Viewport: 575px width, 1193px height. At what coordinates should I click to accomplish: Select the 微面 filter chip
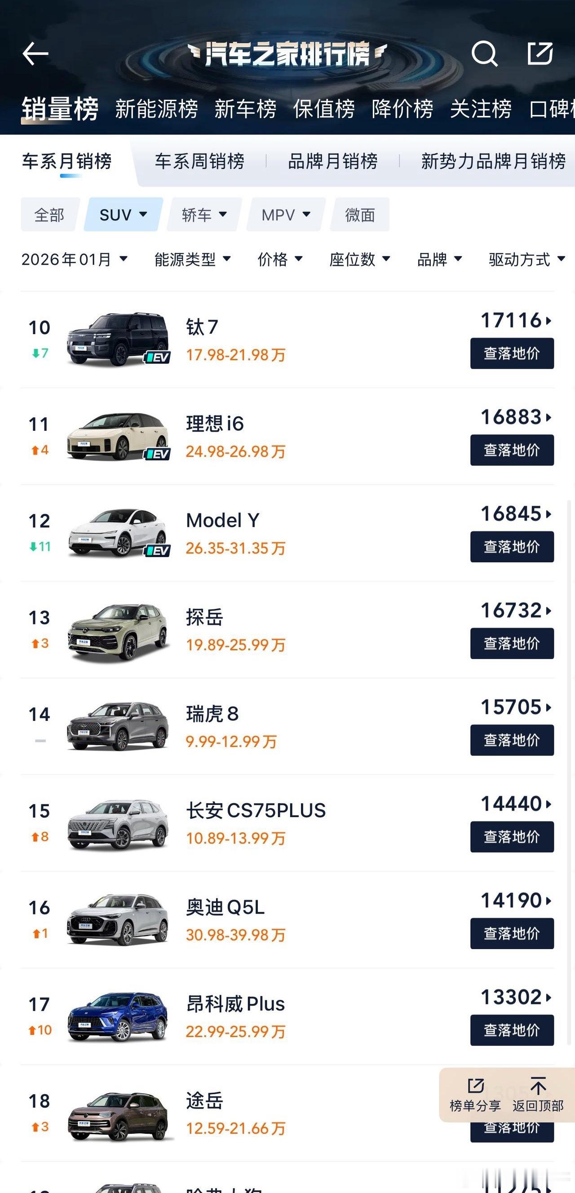tap(360, 214)
